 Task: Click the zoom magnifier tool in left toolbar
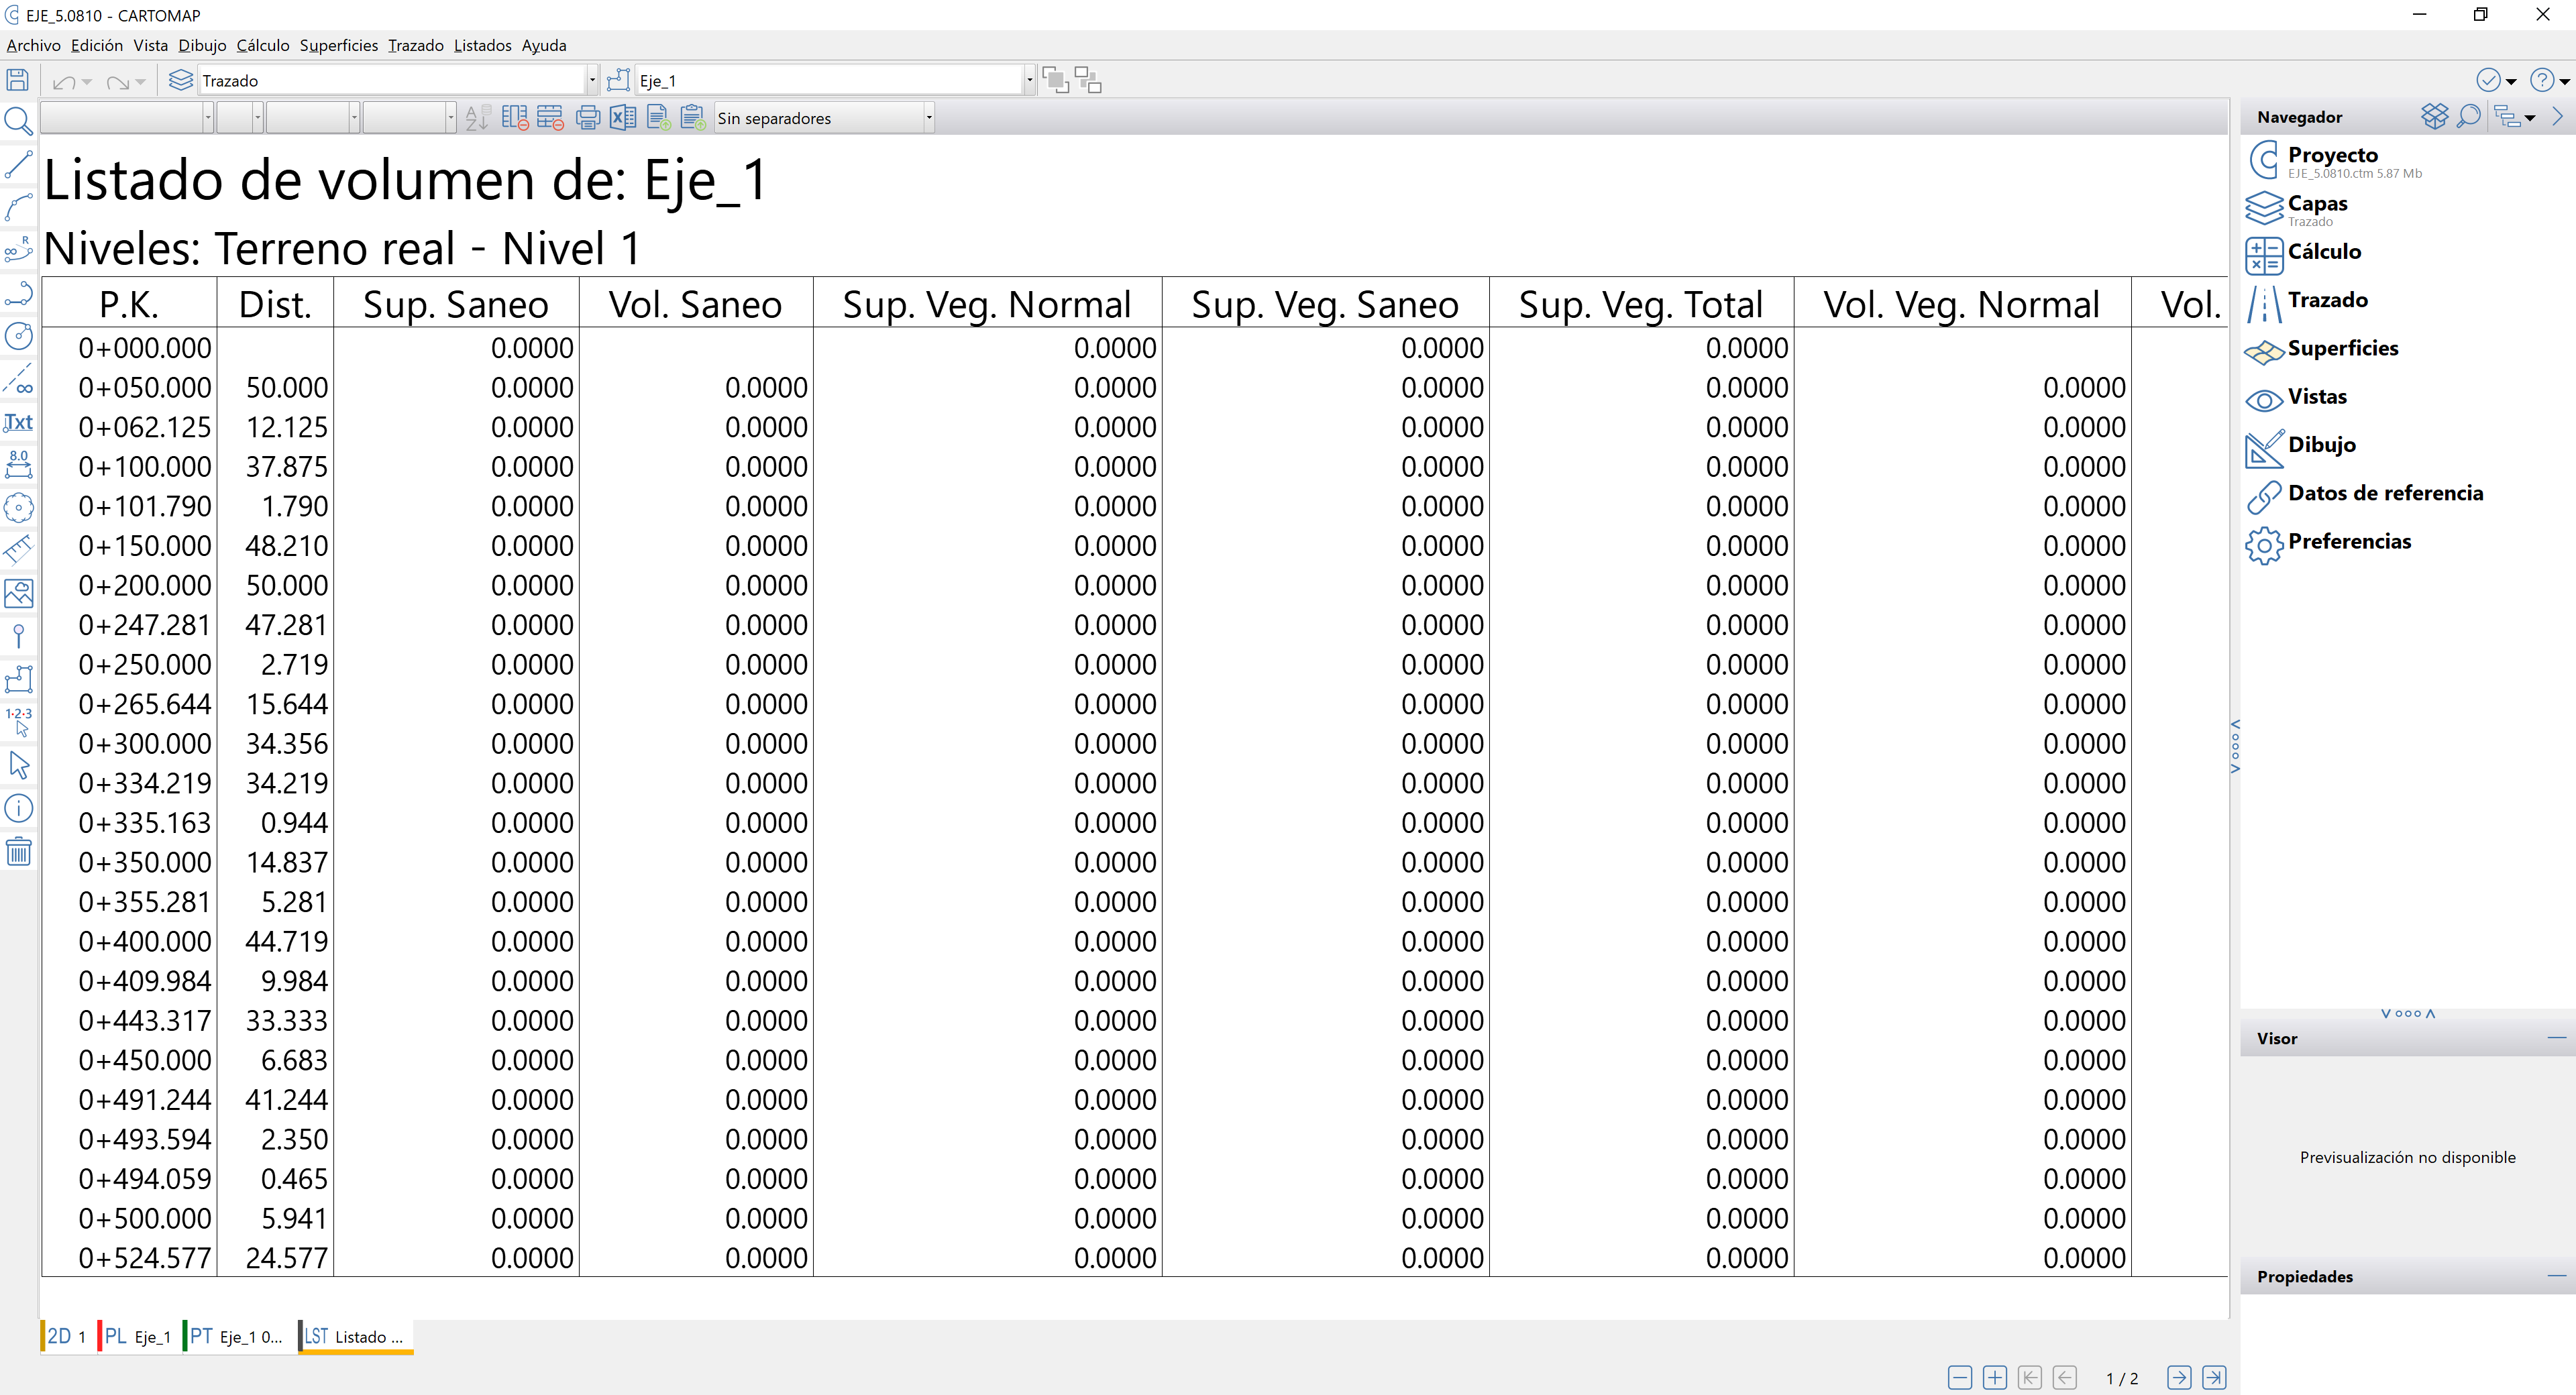pyautogui.click(x=18, y=122)
